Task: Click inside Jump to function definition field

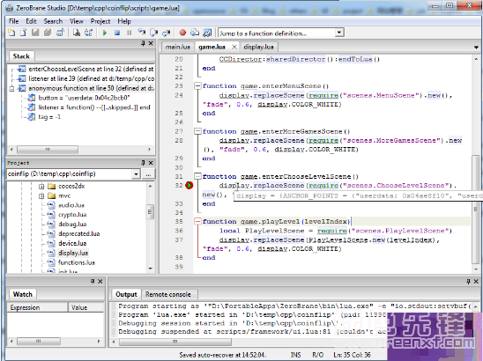Action: [277, 33]
